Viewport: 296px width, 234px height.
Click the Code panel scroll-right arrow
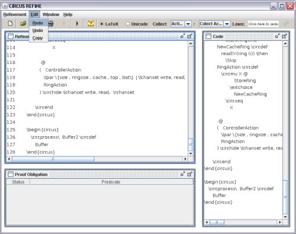(280, 222)
